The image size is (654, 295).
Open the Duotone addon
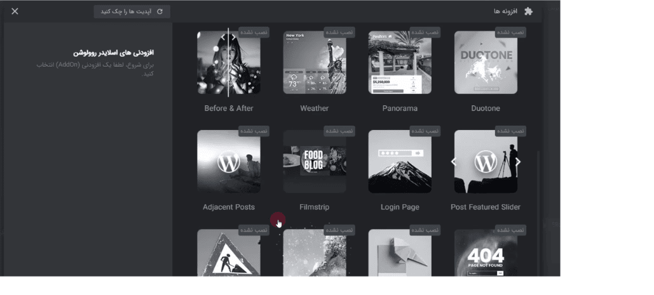click(486, 62)
